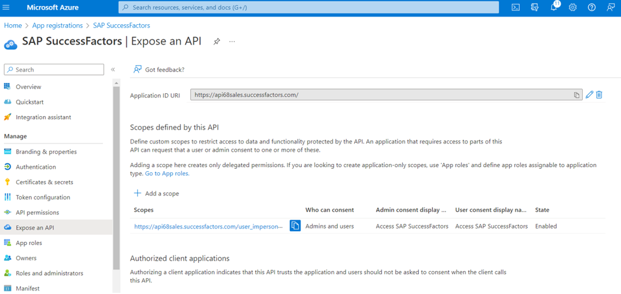621x294 pixels.
Task: Click the Admins and users cell
Action: click(329, 227)
